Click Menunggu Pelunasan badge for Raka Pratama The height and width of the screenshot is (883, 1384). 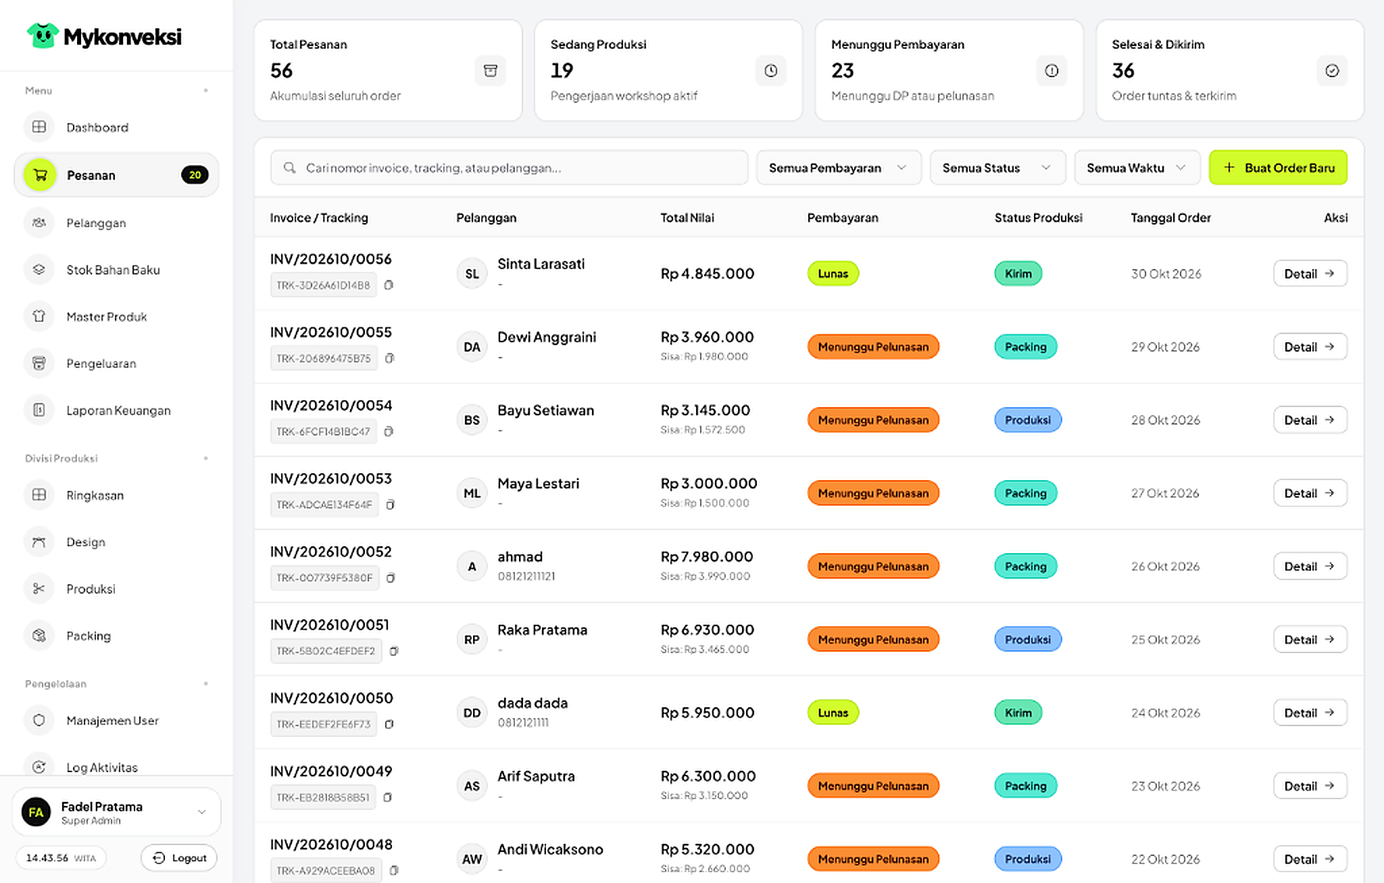point(873,640)
